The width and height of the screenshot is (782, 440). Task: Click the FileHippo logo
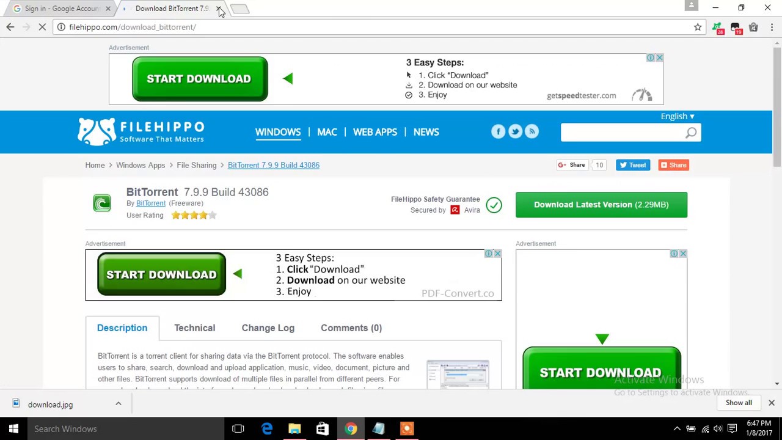pos(141,131)
